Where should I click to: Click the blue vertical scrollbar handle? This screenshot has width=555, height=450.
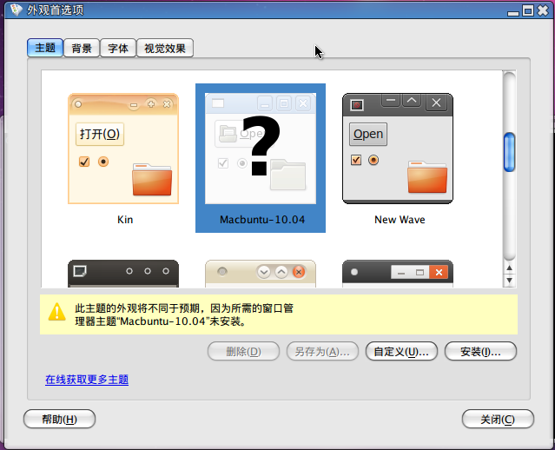point(509,152)
